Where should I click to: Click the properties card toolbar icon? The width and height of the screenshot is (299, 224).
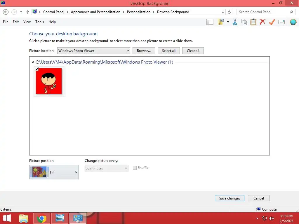[x=281, y=22]
